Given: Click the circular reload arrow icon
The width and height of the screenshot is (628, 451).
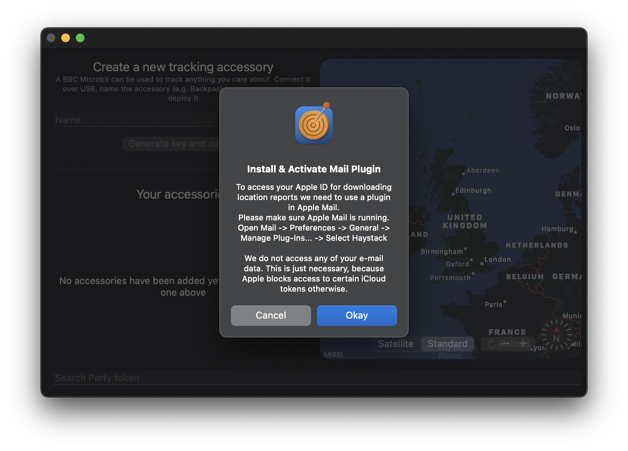Looking at the screenshot, I should click(x=491, y=344).
